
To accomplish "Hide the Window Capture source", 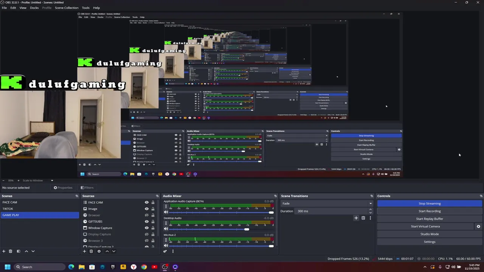I will coord(147,228).
